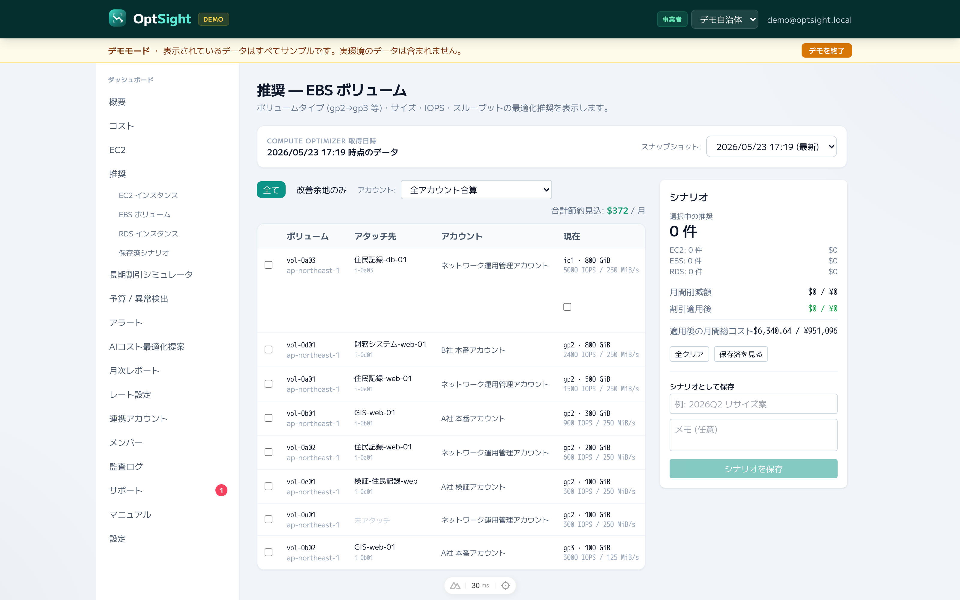The height and width of the screenshot is (600, 960).
Task: Click the crosshair inspector icon in bottom bar
Action: pyautogui.click(x=505, y=585)
